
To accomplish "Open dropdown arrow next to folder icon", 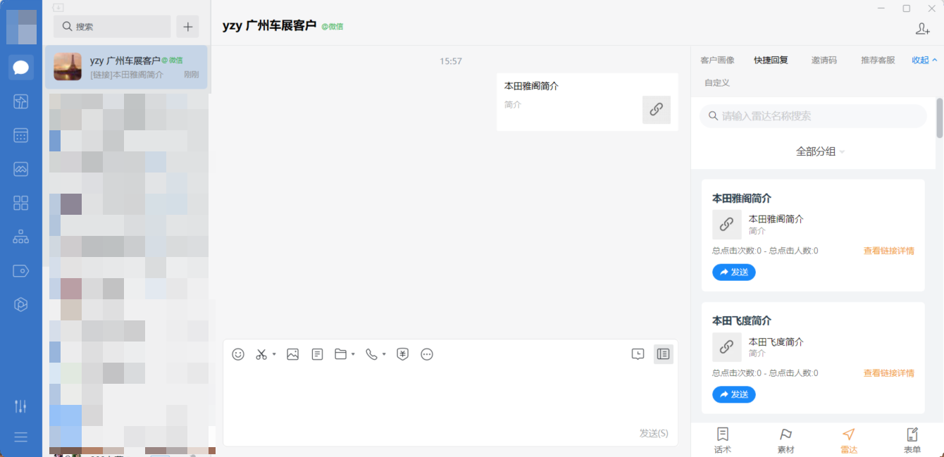I will [x=353, y=354].
